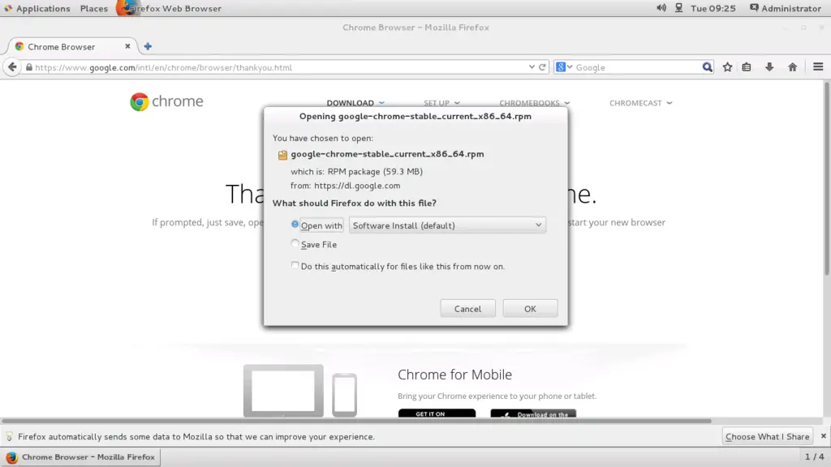Screen dimensions: 831x467
Task: Click the Firefox launcher icon in top panel
Action: [x=126, y=8]
